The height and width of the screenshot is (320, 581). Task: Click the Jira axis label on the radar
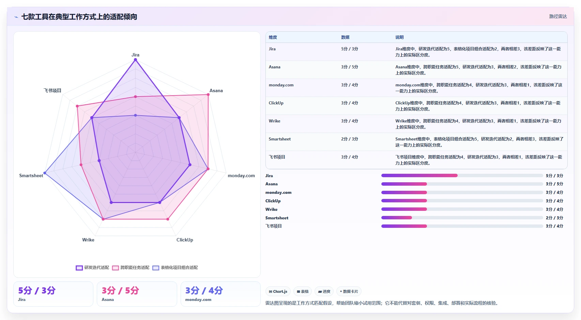[135, 55]
